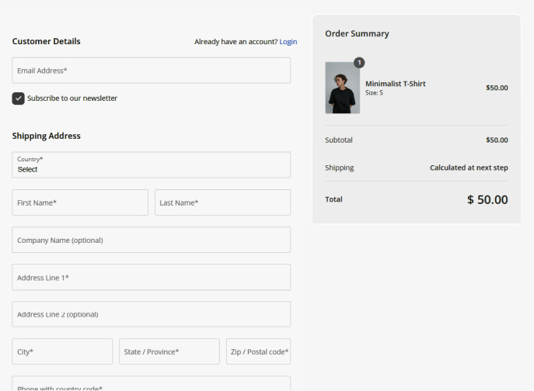Click into the City field
This screenshot has height=391, width=534.
[62, 351]
